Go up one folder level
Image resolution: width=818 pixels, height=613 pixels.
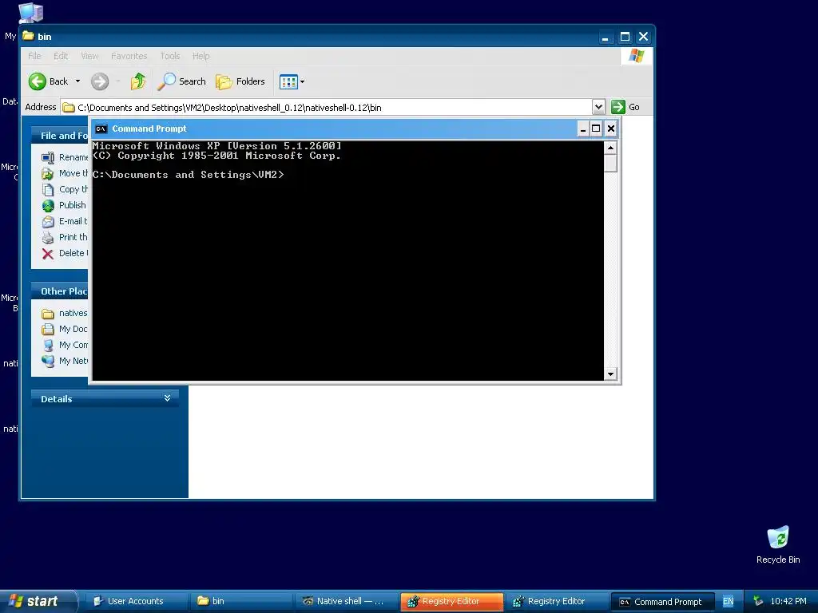pos(138,81)
